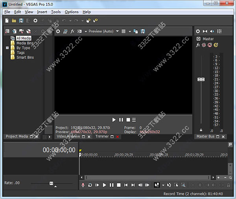Toggle the overlays grid in preview toolbar

(x=124, y=31)
